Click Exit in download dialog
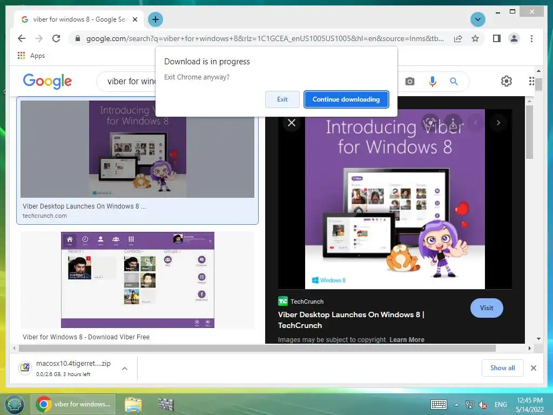The height and width of the screenshot is (415, 553). tap(282, 99)
